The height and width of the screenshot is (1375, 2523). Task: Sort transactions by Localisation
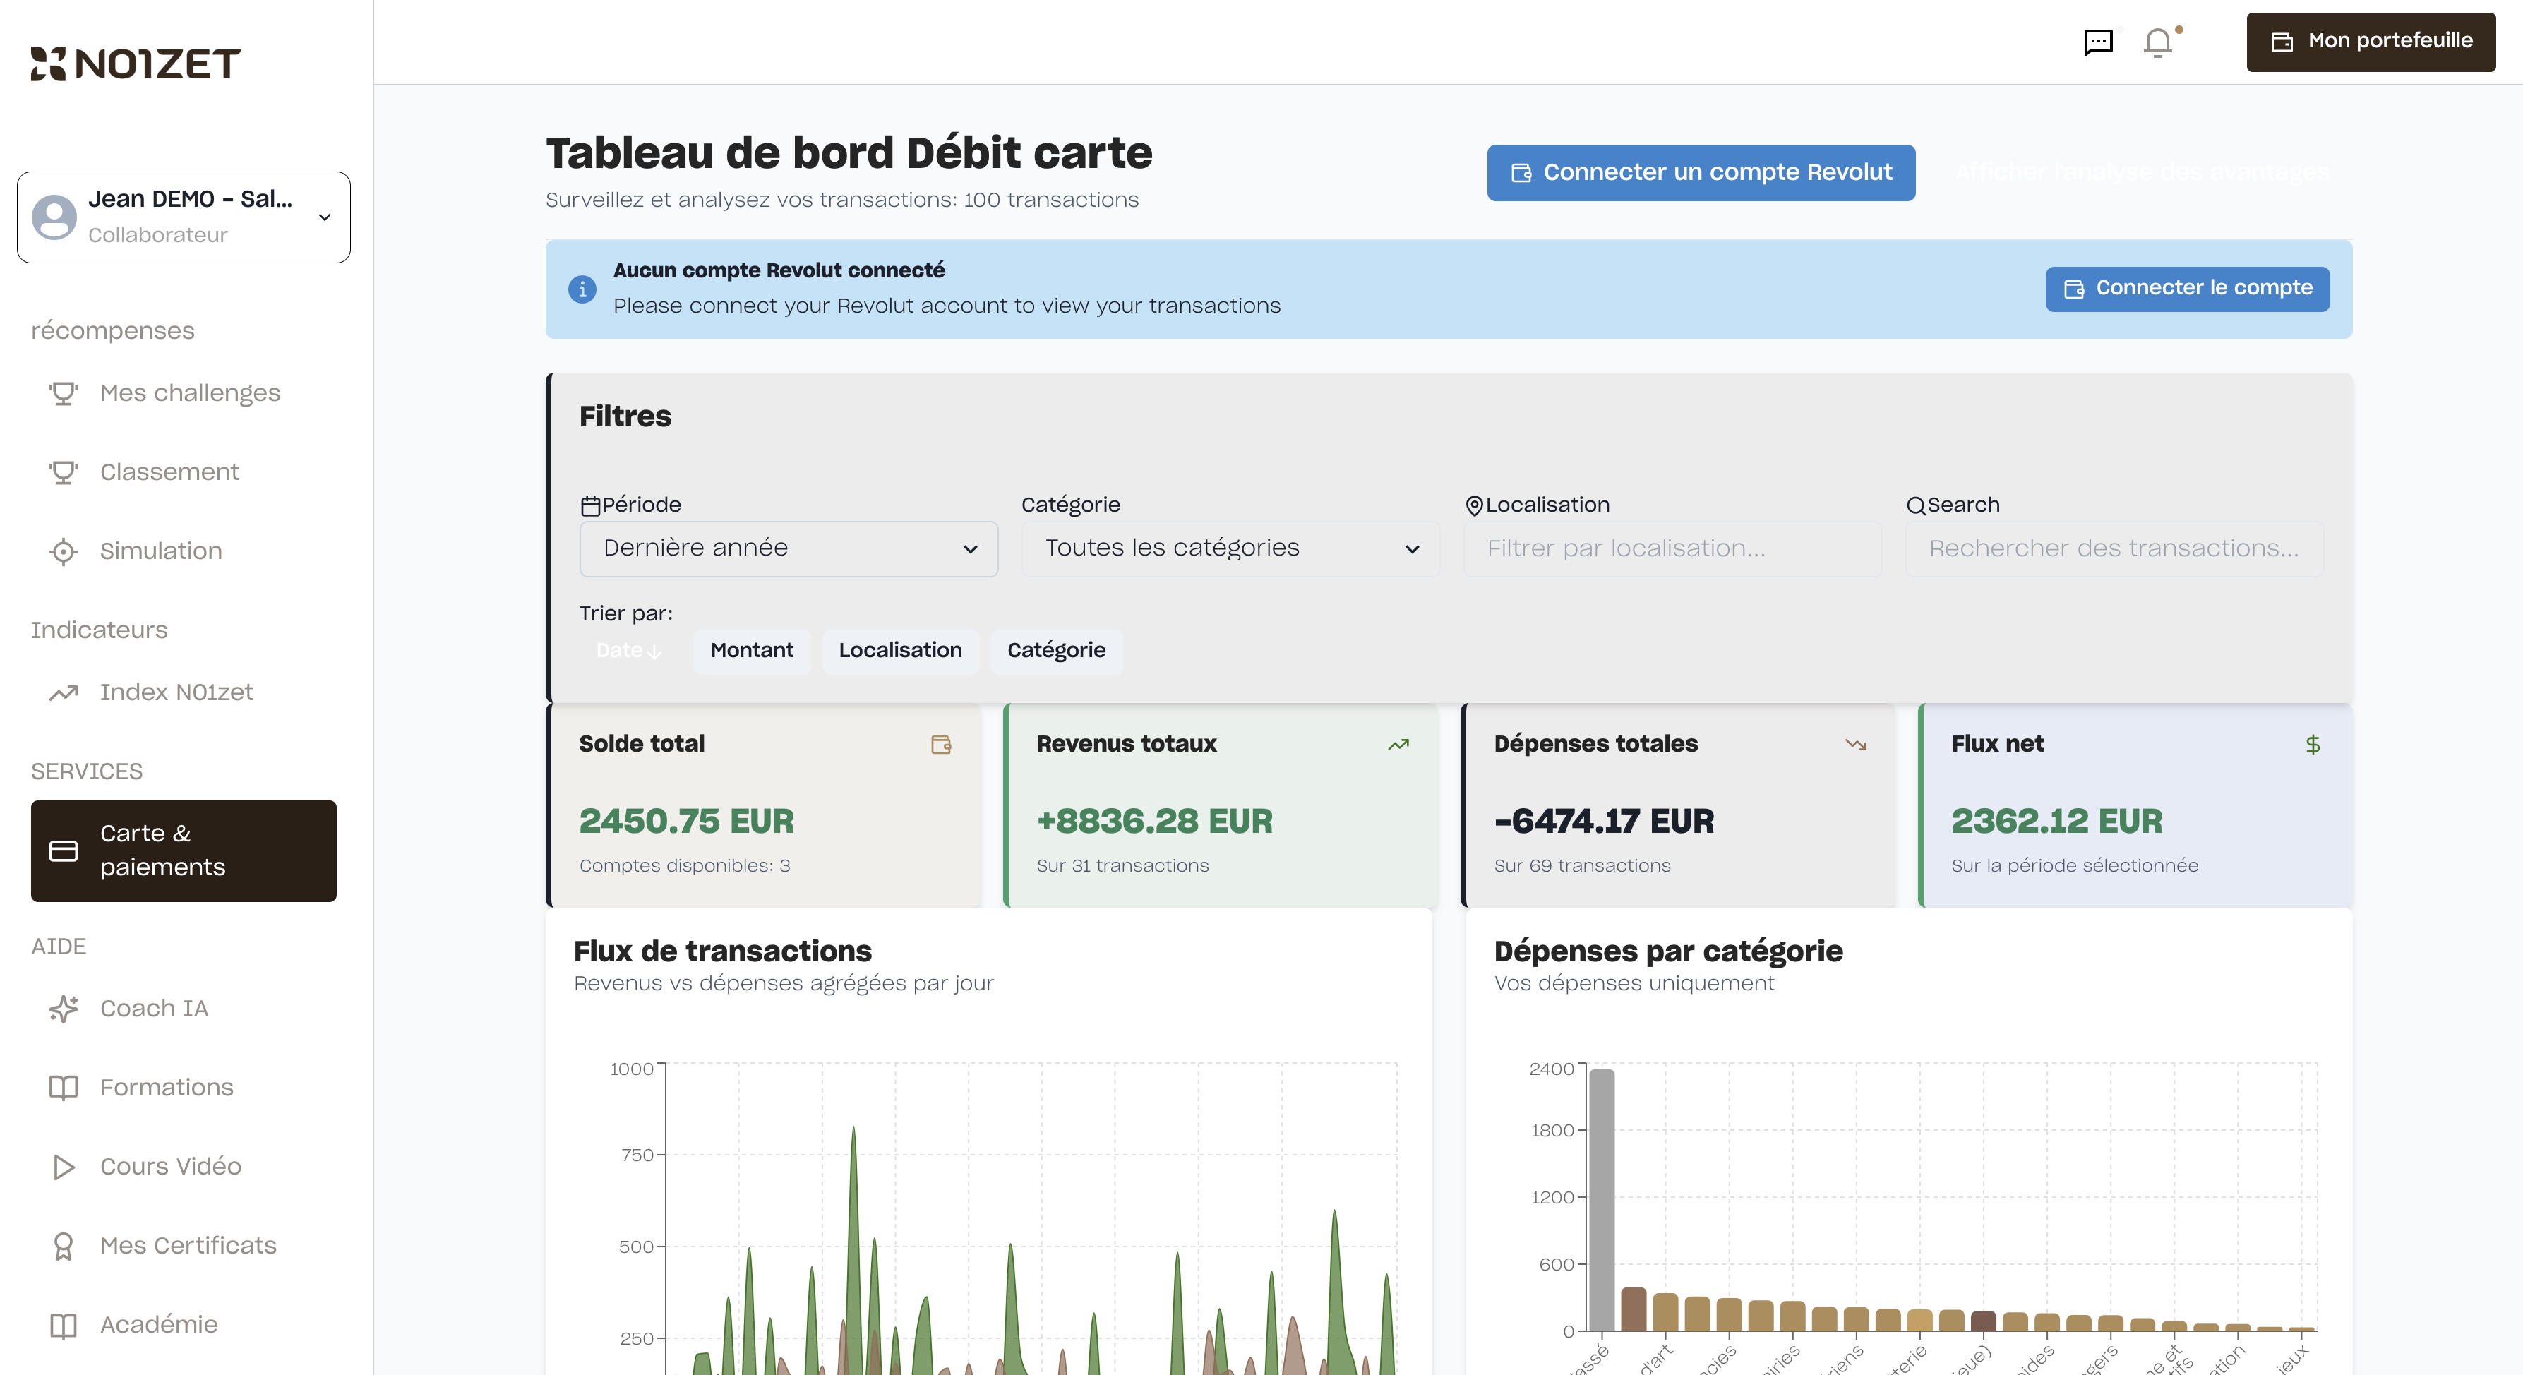(900, 652)
